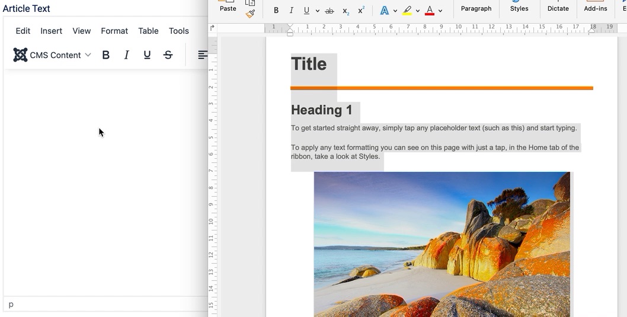
Task: Open the font color dropdown arrow
Action: pos(440,11)
